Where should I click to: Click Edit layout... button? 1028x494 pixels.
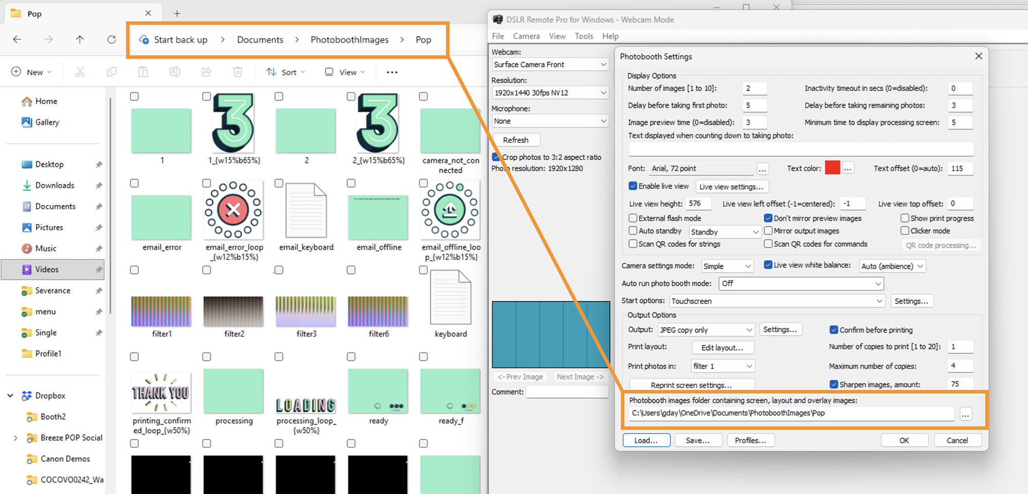tap(722, 348)
